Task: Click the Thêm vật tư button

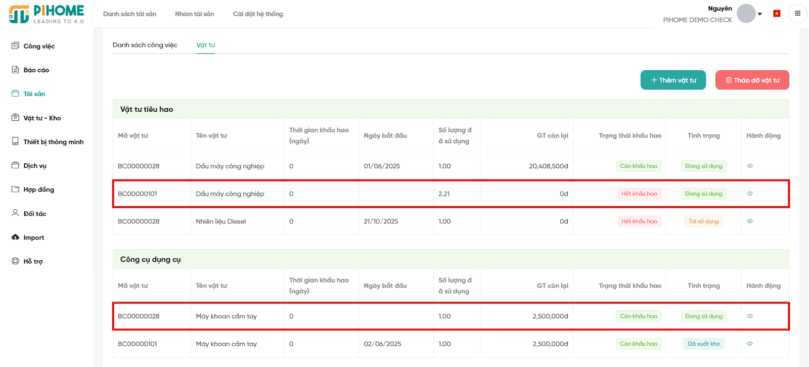Action: [673, 80]
